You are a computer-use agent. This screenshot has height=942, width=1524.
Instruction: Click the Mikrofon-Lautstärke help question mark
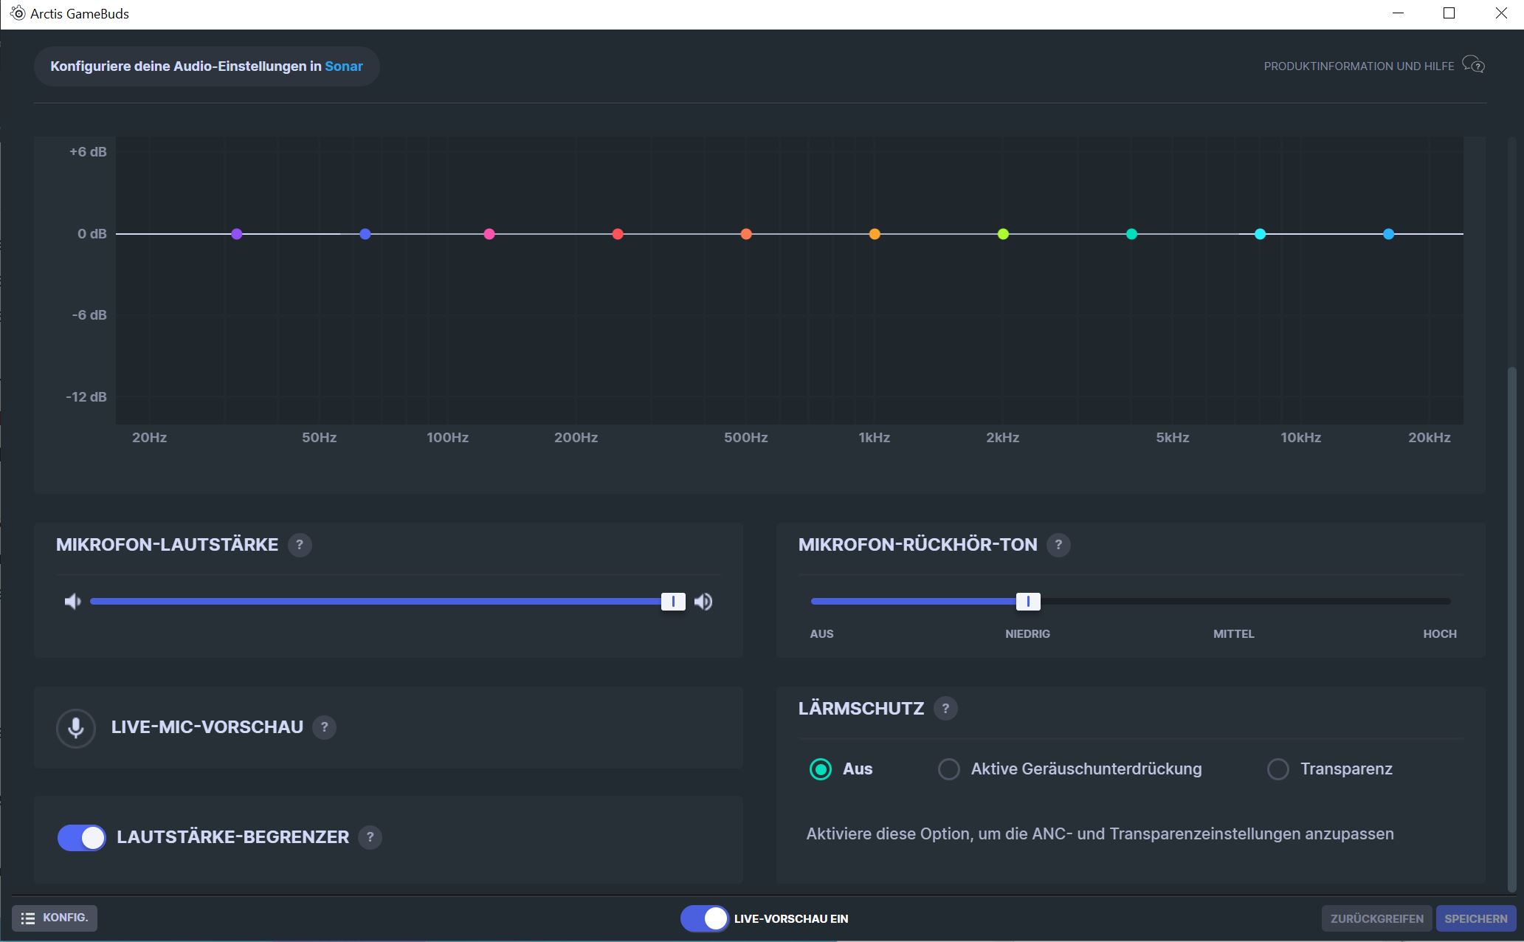coord(299,545)
